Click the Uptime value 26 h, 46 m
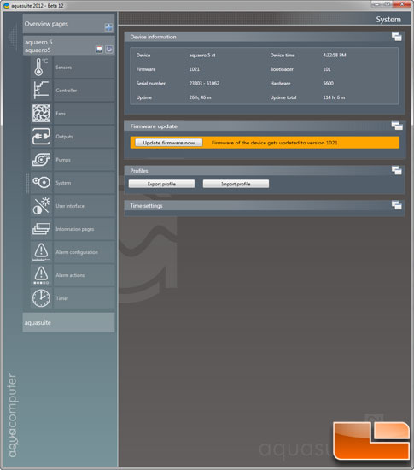The width and height of the screenshot is (414, 470). pos(200,97)
